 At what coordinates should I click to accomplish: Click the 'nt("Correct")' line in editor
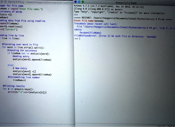pos(9,29)
